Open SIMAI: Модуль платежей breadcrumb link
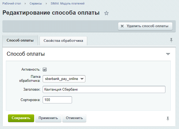The height and width of the screenshot is (129, 179). (67, 3)
